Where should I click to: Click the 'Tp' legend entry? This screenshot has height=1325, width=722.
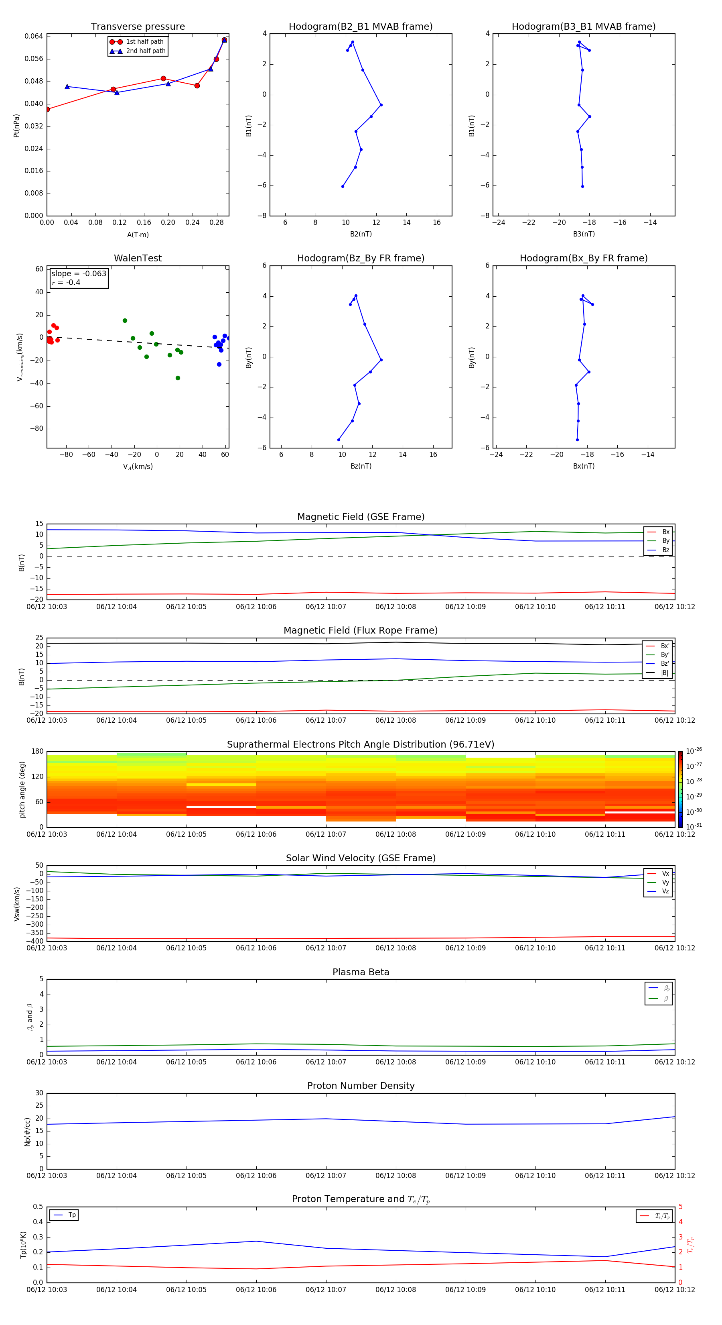pyautogui.click(x=64, y=1215)
